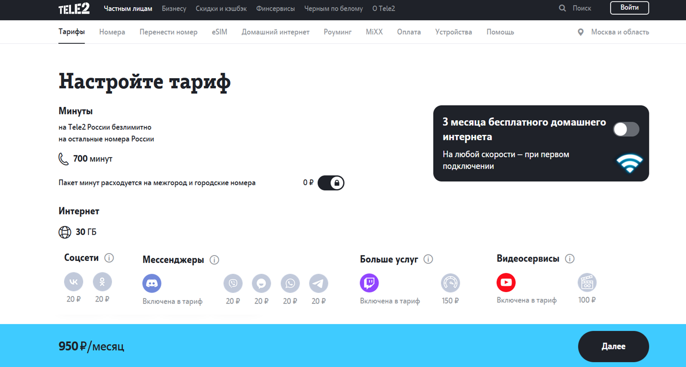
Task: Open info icon next to Больше услуг
Action: click(x=428, y=260)
